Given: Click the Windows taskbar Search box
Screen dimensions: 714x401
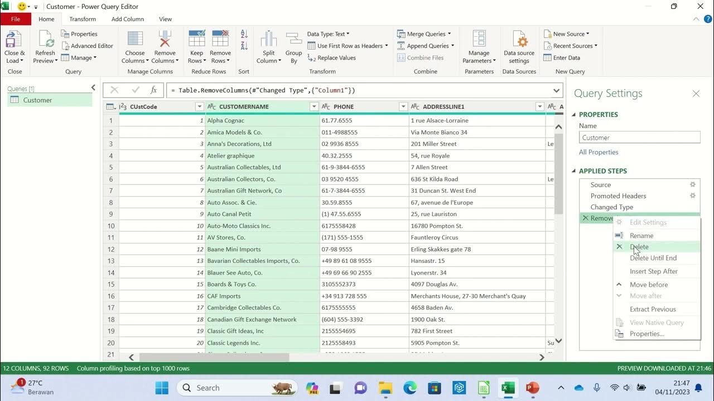Looking at the screenshot, I should [236, 388].
